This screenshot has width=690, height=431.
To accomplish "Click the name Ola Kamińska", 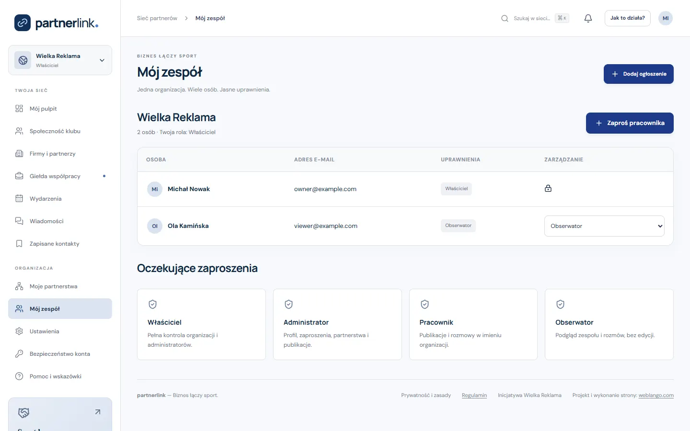I will 188,226.
